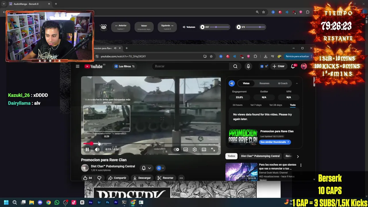
Task: Click See similar thumbnails button
Action: pyautogui.click(x=275, y=142)
